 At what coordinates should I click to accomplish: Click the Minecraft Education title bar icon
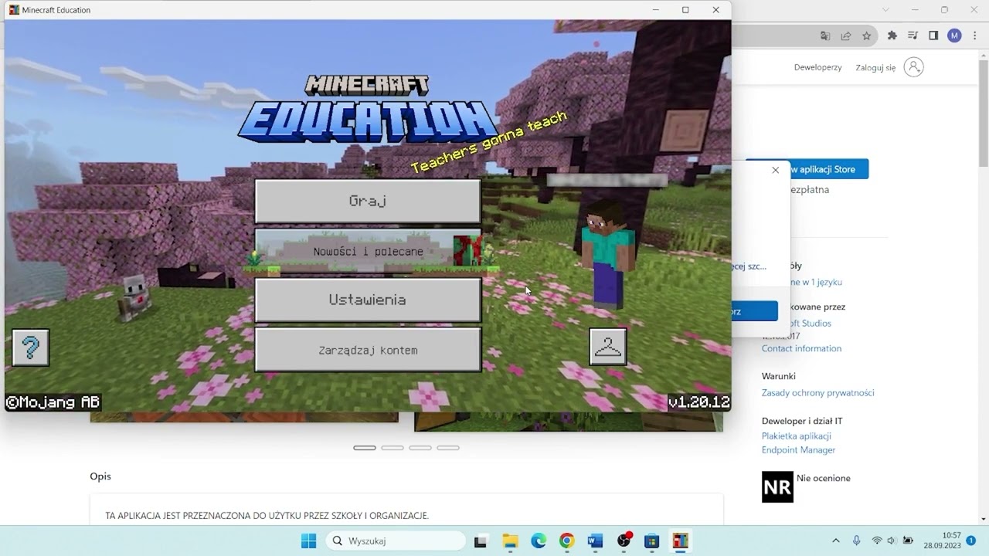[x=14, y=10]
